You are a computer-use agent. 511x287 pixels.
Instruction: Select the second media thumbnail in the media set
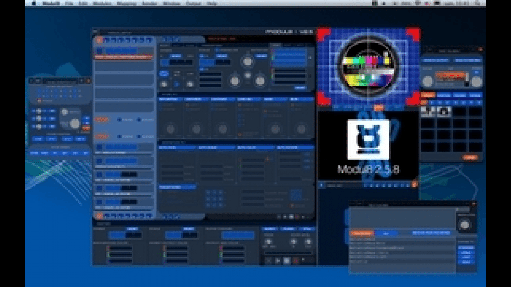[x=444, y=111]
